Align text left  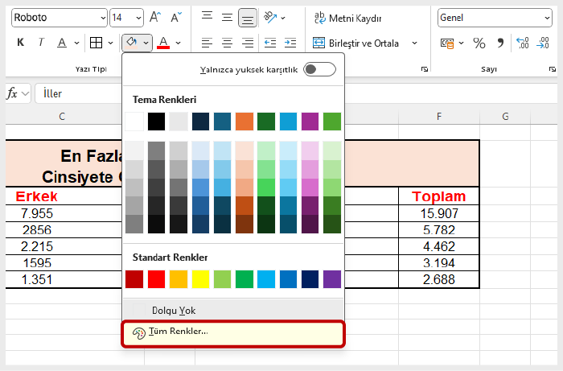(x=207, y=43)
